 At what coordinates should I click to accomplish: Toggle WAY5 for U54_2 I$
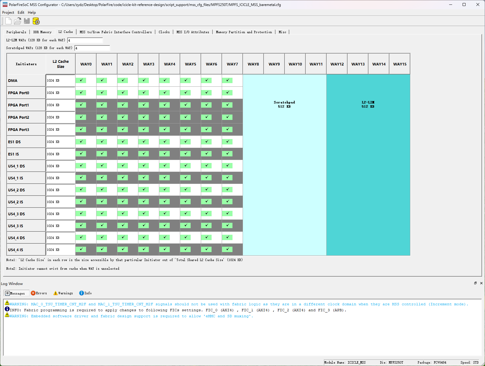(x=186, y=202)
